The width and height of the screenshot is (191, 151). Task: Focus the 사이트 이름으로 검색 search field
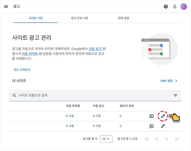pos(95,95)
